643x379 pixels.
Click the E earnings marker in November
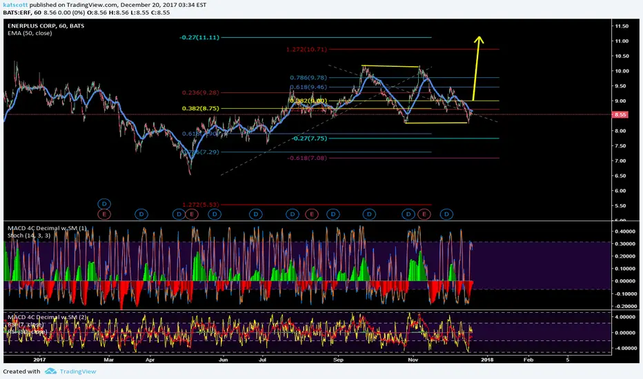(424, 214)
